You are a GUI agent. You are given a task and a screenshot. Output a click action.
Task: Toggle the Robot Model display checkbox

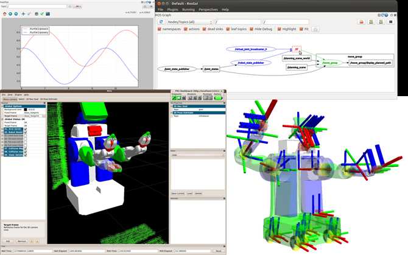tap(26, 132)
